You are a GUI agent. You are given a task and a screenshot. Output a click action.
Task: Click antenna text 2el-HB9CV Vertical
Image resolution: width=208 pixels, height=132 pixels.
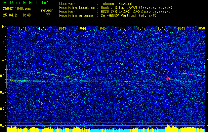point(129,16)
